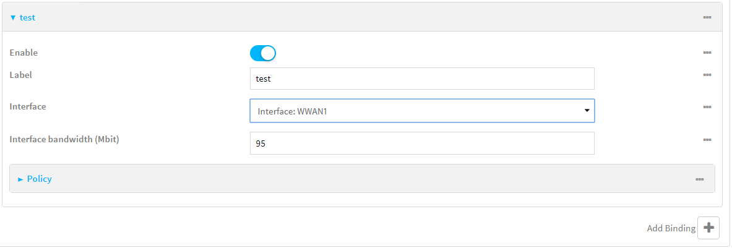Screen dimensions: 732x248
Task: Click the caret arrow in the Interface selector
Action: coord(586,111)
